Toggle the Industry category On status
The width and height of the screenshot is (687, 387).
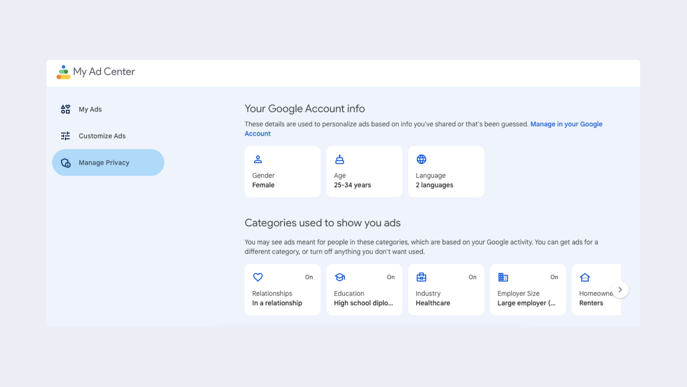tap(472, 277)
